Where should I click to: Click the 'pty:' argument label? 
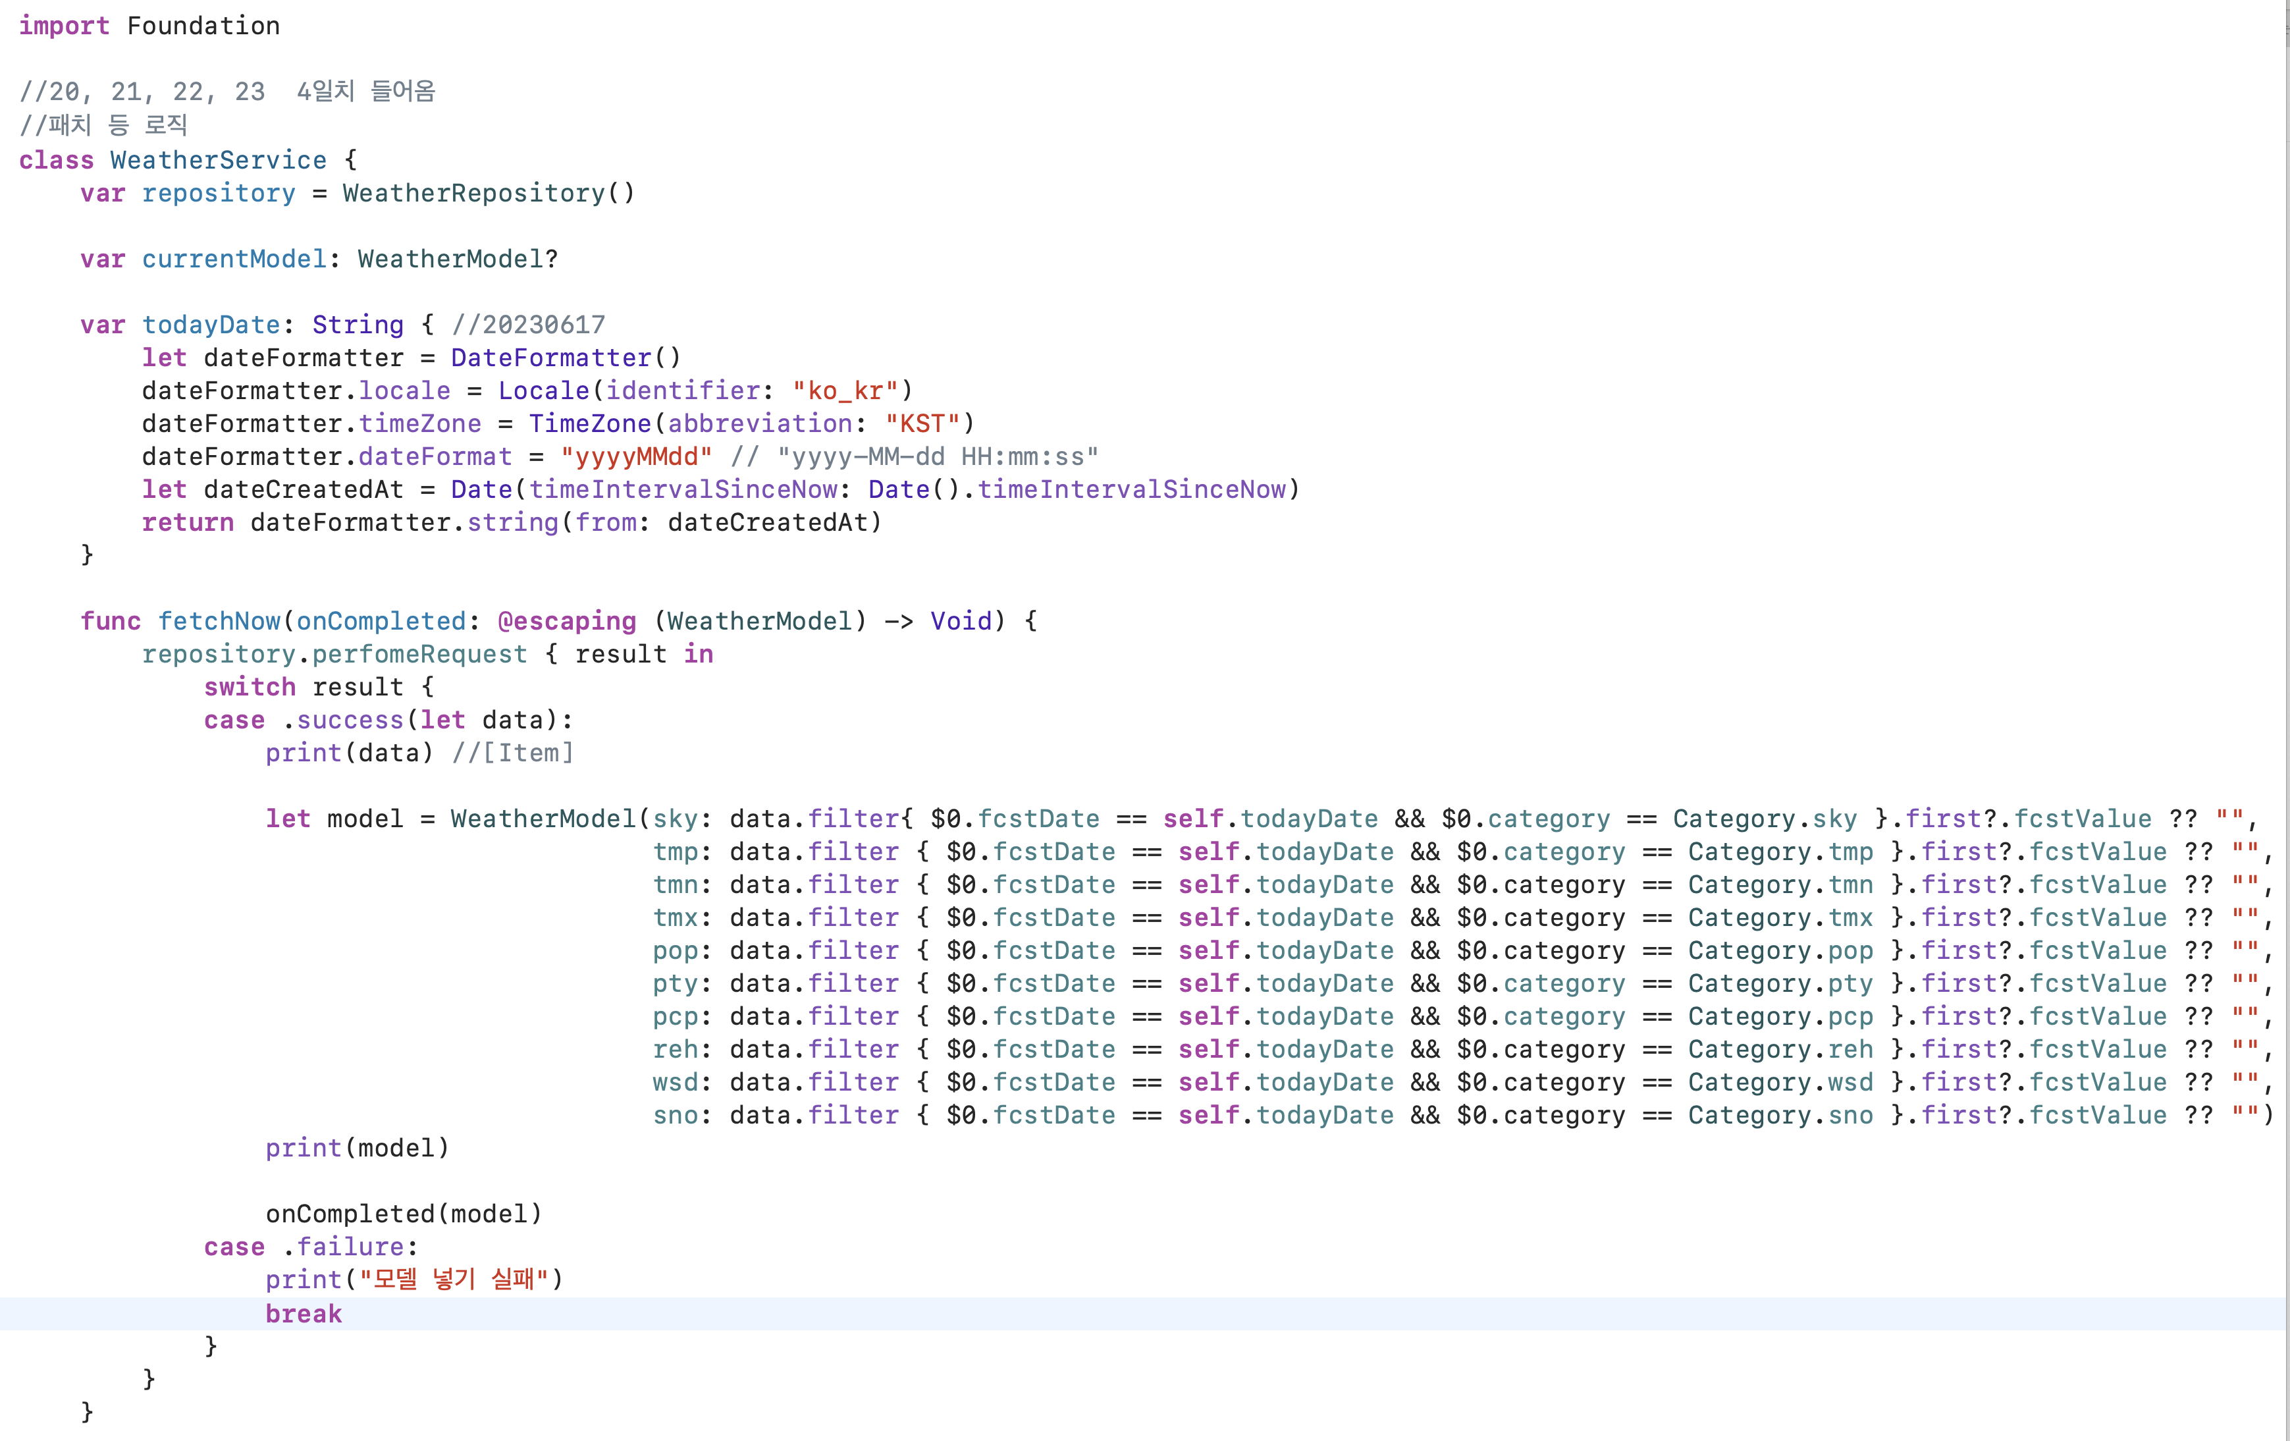[682, 983]
